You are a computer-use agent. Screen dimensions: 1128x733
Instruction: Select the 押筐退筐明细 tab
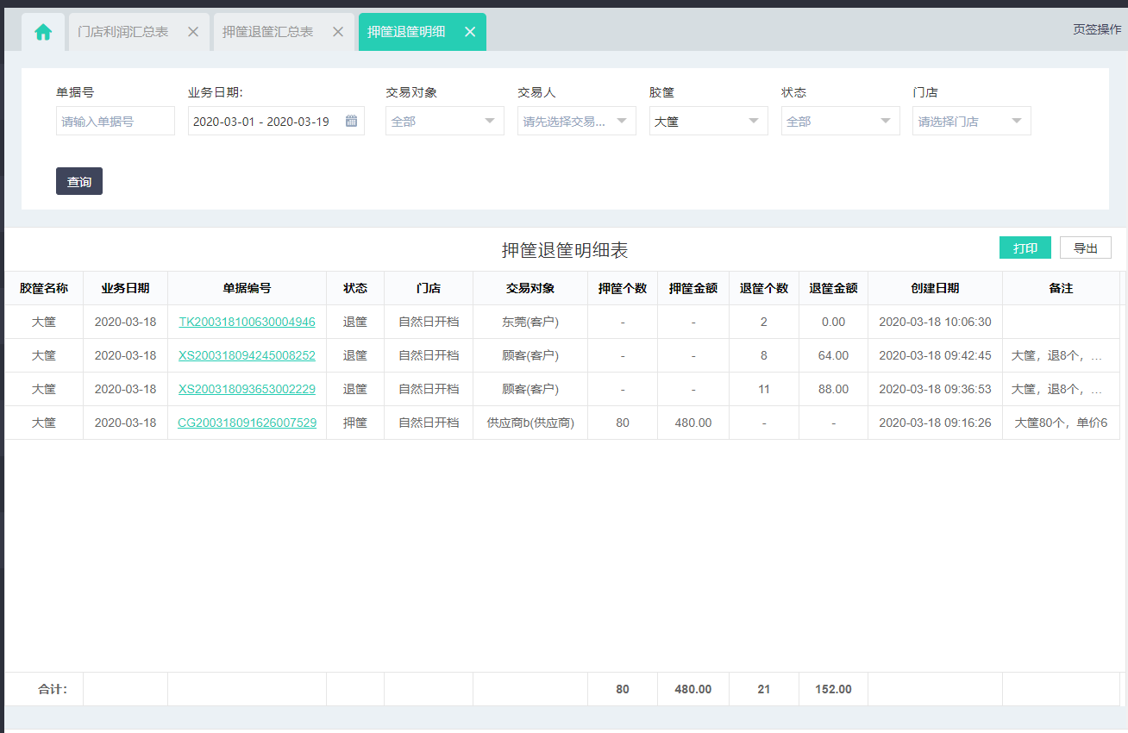pos(406,32)
